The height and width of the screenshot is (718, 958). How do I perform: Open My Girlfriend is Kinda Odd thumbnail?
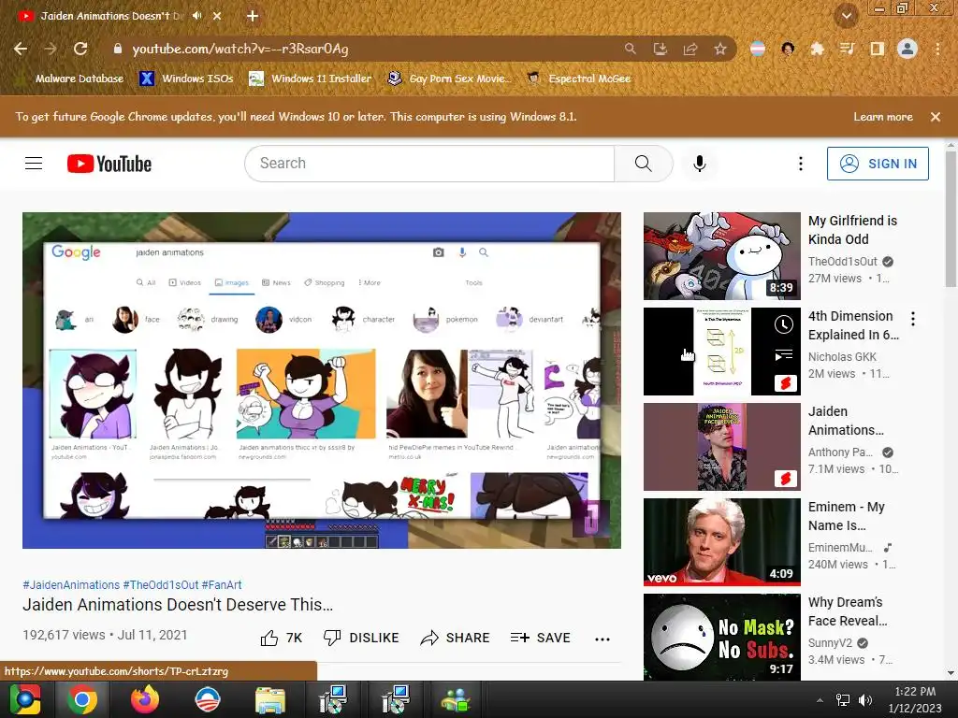(721, 256)
